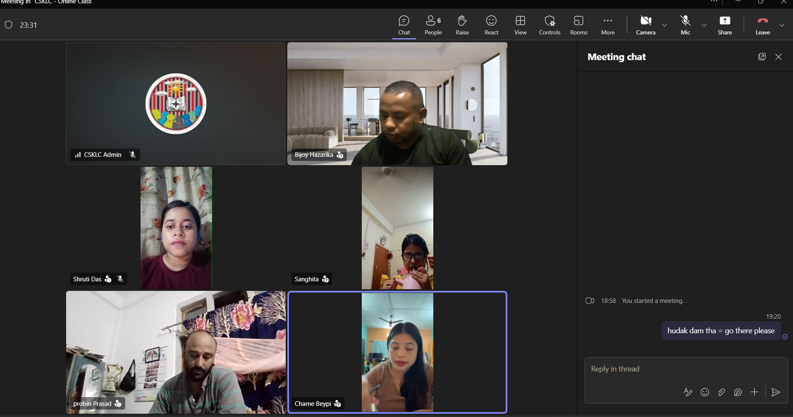Unmute the Mic
Screen dimensions: 793x417
pyautogui.click(x=685, y=25)
